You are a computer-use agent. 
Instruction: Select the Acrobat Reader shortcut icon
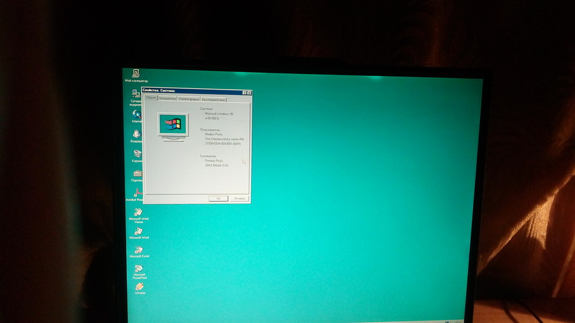(x=135, y=195)
